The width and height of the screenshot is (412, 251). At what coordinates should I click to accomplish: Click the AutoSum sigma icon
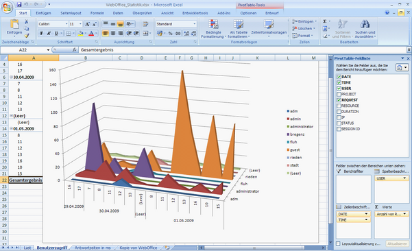click(x=325, y=21)
